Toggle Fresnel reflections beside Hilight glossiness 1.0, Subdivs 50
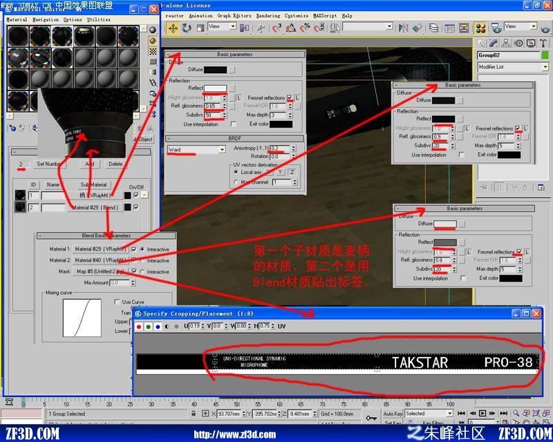 coord(290,97)
